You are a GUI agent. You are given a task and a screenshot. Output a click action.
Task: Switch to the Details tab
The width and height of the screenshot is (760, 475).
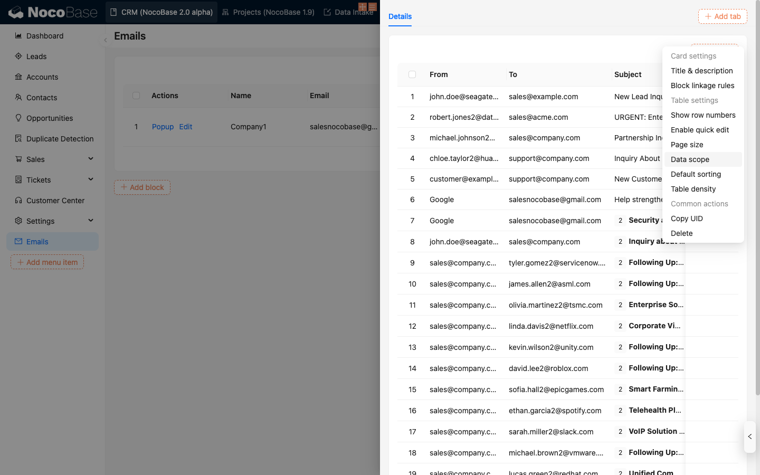click(x=400, y=16)
